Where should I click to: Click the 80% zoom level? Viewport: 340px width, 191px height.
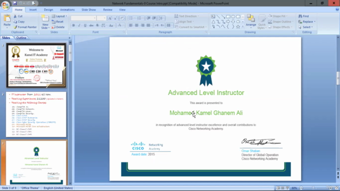point(294,188)
